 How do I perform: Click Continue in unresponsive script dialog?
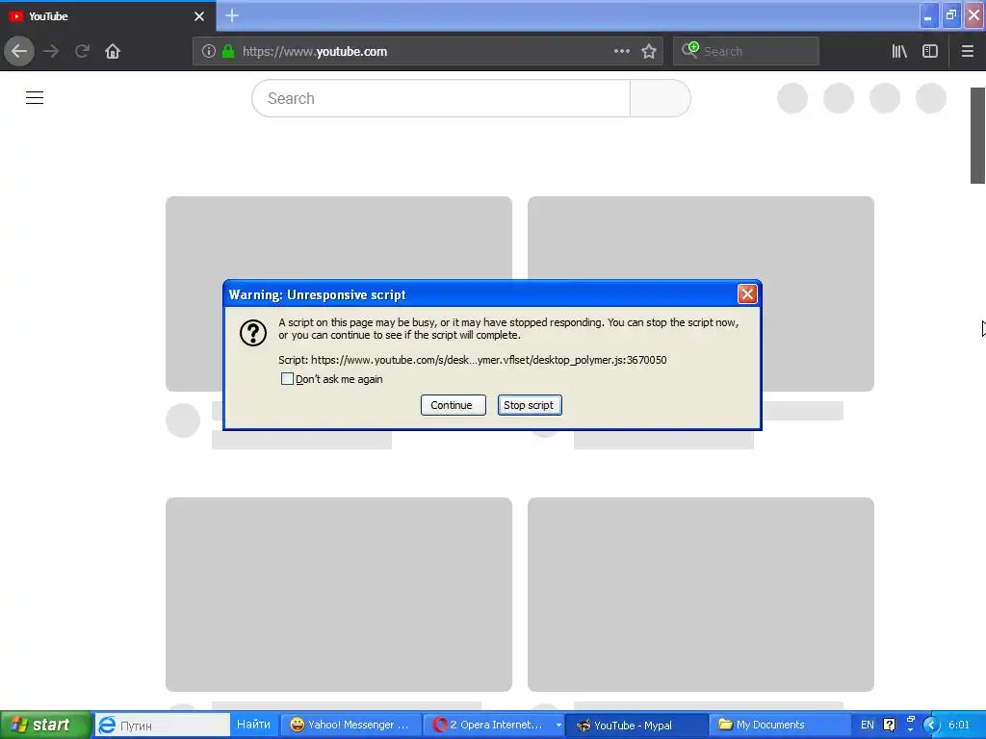[x=453, y=405]
